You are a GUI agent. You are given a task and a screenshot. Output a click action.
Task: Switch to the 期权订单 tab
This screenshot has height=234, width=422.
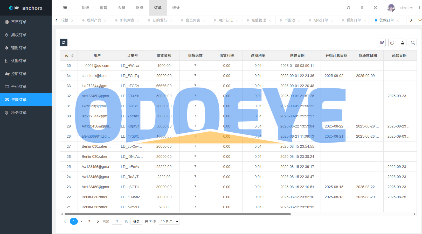click(x=321, y=20)
